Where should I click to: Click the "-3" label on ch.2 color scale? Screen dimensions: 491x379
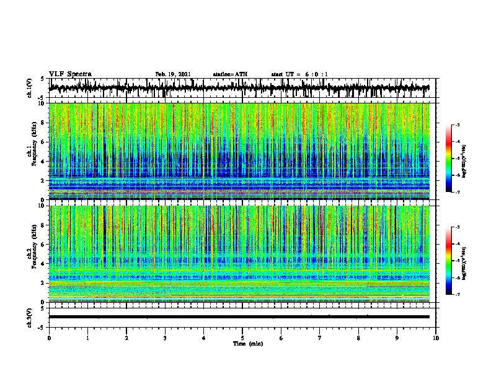[x=457, y=227]
